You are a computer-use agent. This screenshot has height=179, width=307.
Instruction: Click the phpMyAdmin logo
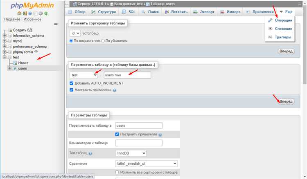coord(32,5)
